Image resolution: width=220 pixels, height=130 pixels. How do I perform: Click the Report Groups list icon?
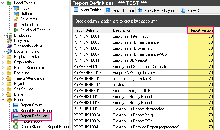16,105
